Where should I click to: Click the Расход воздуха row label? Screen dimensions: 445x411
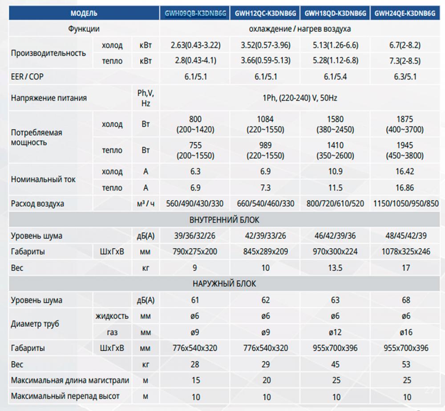coord(37,204)
